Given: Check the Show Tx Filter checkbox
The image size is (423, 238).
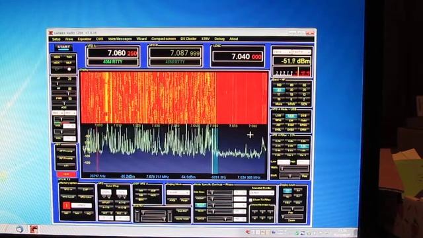Looking at the screenshot, I should pos(251,200).
